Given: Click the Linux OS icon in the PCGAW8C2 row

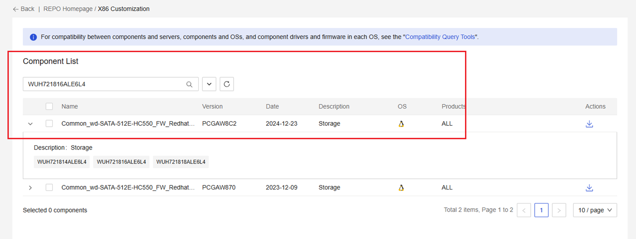Looking at the screenshot, I should pyautogui.click(x=401, y=124).
